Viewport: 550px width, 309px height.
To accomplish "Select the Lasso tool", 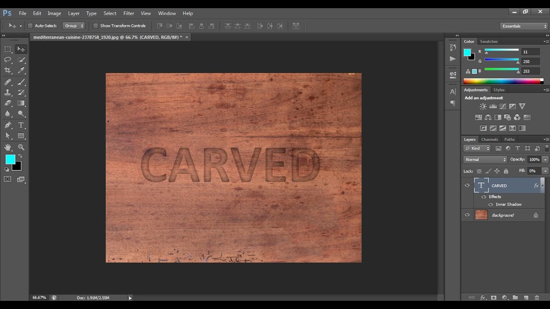I will pos(8,60).
